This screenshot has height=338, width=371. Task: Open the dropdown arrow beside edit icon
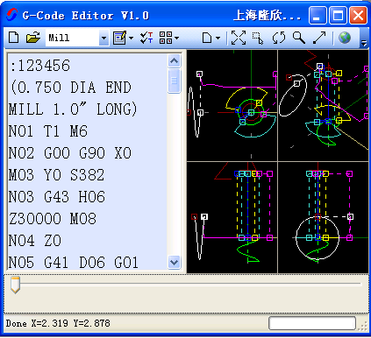[x=131, y=38]
